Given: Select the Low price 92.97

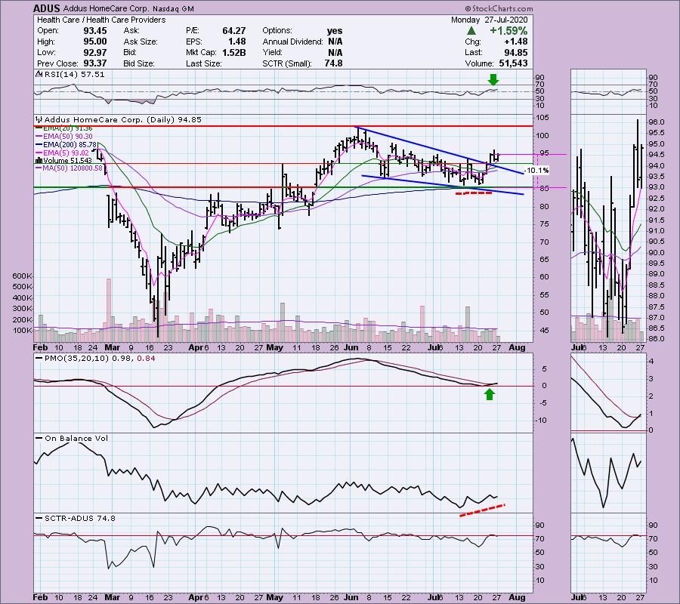Looking at the screenshot, I should tap(95, 52).
